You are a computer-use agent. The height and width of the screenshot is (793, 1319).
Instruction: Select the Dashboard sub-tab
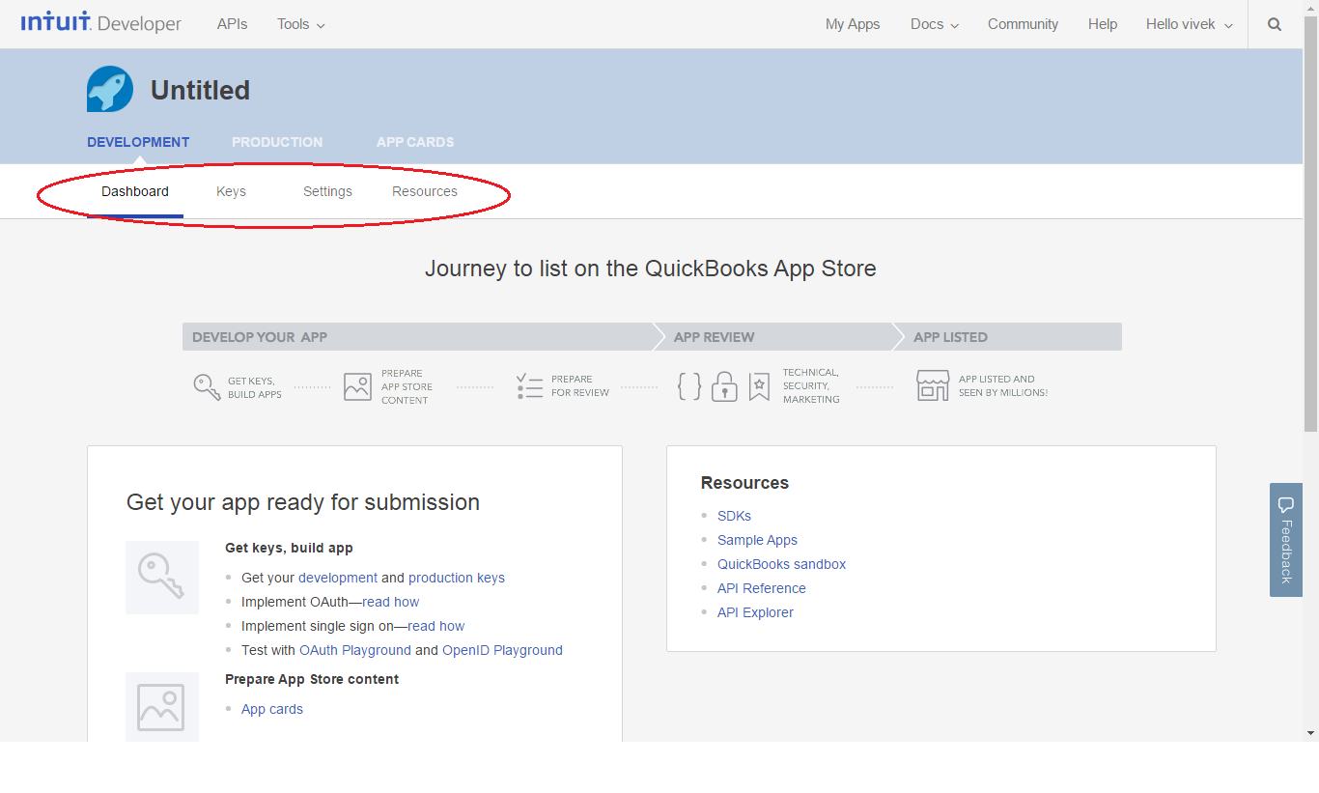click(135, 191)
